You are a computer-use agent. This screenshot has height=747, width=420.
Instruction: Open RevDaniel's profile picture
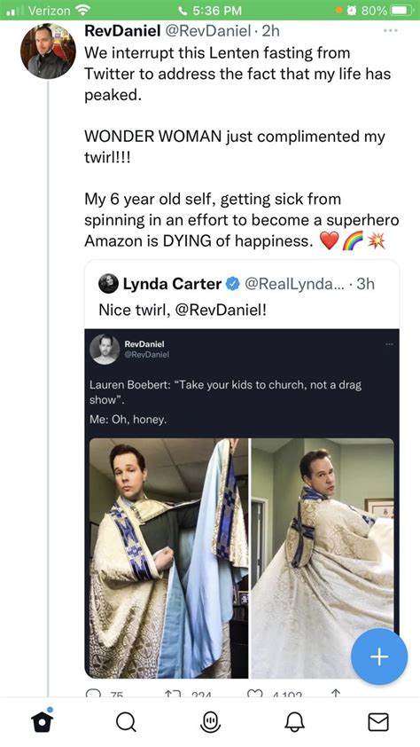48,51
